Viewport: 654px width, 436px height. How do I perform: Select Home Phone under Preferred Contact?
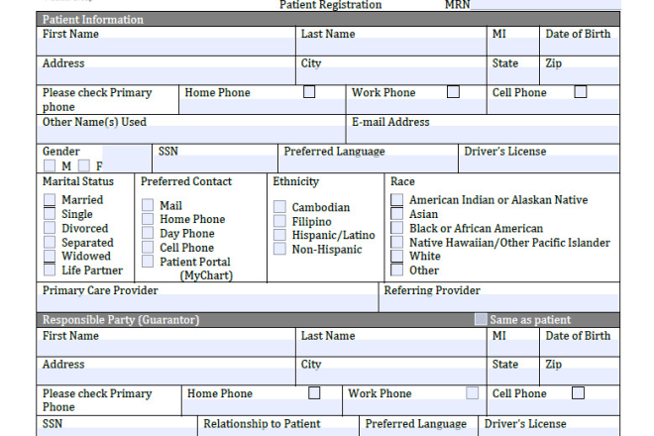(148, 219)
